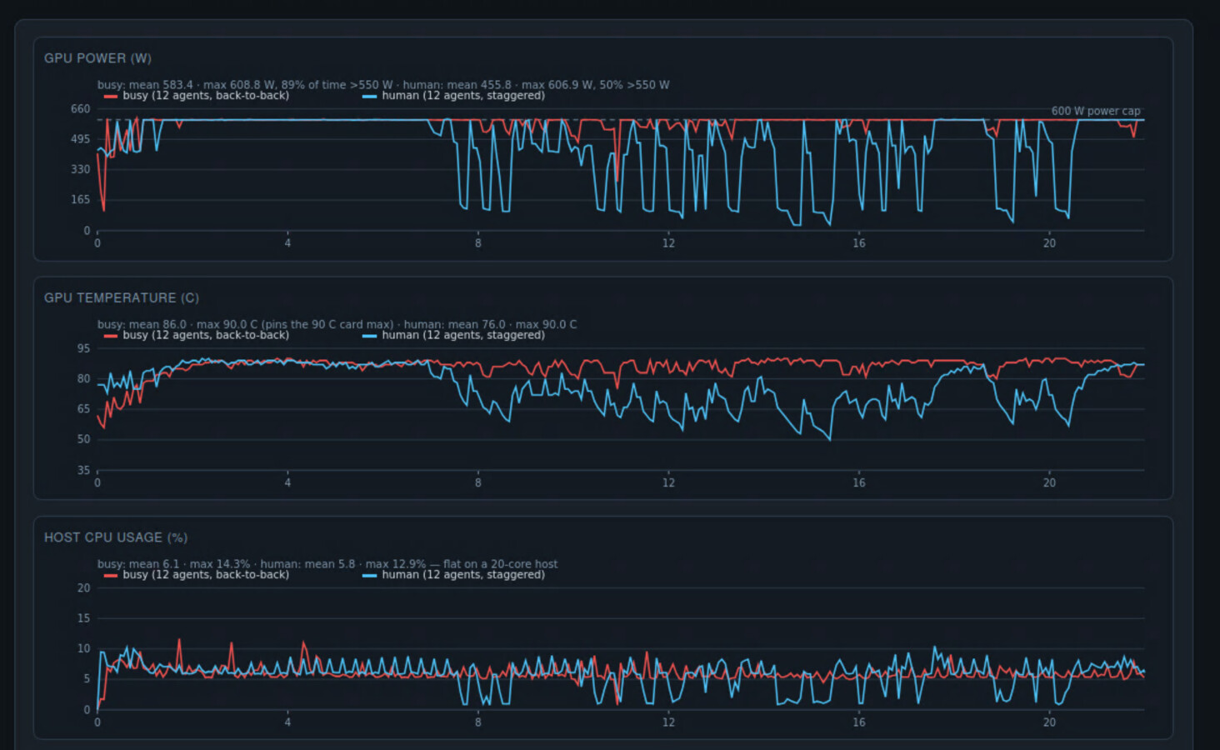Viewport: 1220px width, 750px height.
Task: Click x-axis tick 16 on GPU Power chart
Action: click(859, 243)
